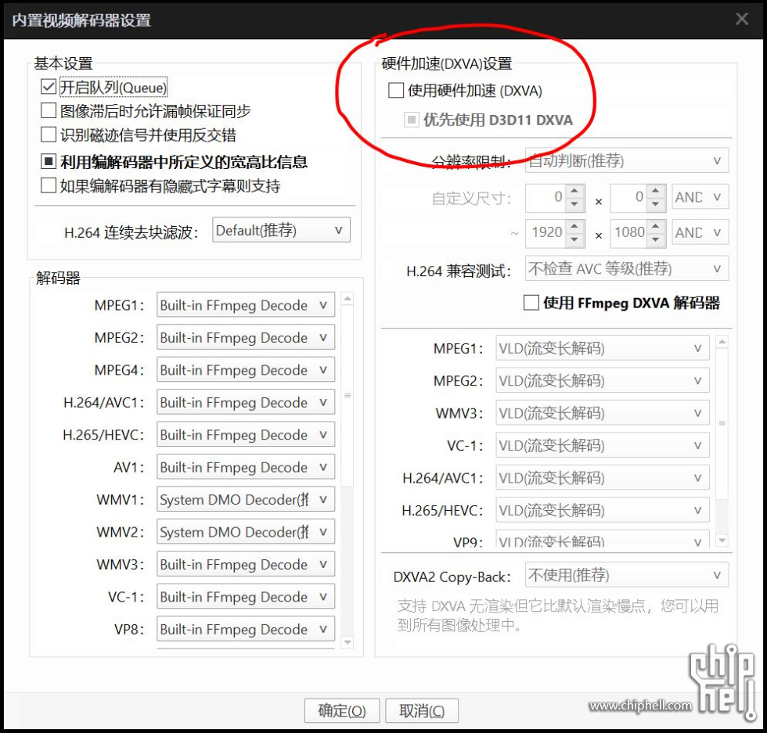The height and width of the screenshot is (733, 767).
Task: Open DXVA MPEG1 VLD dropdown
Action: point(603,348)
